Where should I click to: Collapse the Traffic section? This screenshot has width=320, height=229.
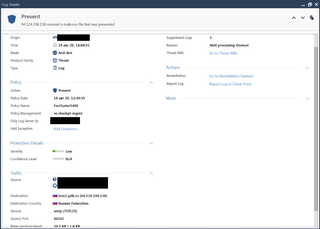coord(151,173)
